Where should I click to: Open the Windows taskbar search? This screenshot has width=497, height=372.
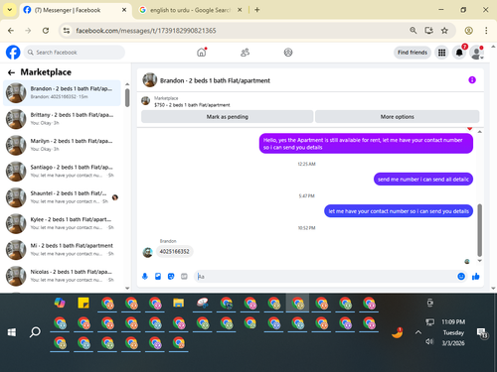tap(35, 332)
